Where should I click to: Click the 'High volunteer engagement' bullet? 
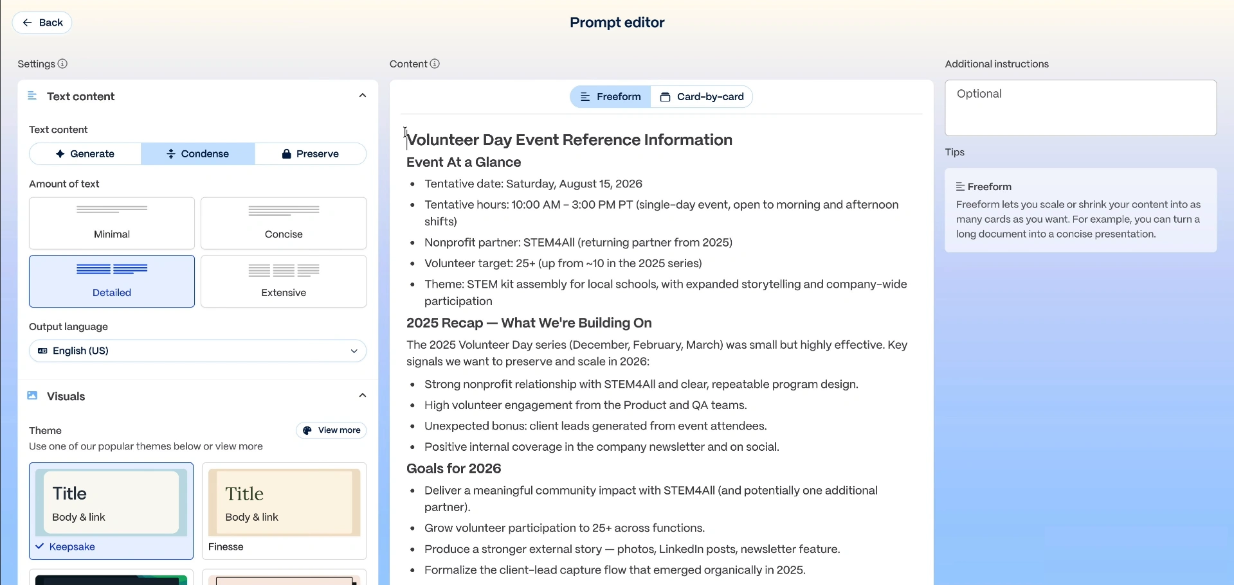coord(586,405)
